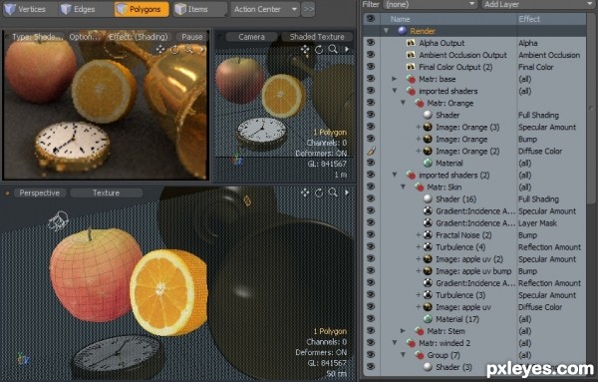Click paint brush icon beside Image: Orange (2)
The height and width of the screenshot is (382, 598).
pos(371,152)
